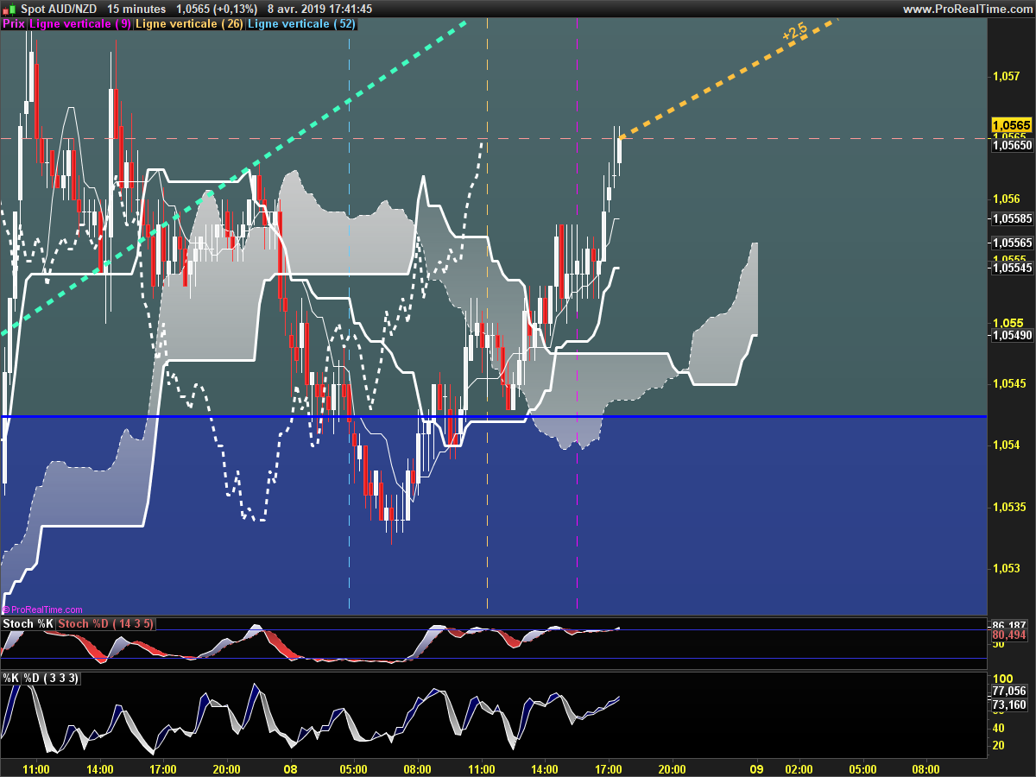Open the www.ProRealTime.com link
1036x777 pixels.
[967, 9]
